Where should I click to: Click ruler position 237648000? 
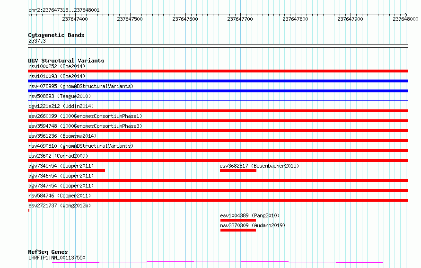pos(405,19)
